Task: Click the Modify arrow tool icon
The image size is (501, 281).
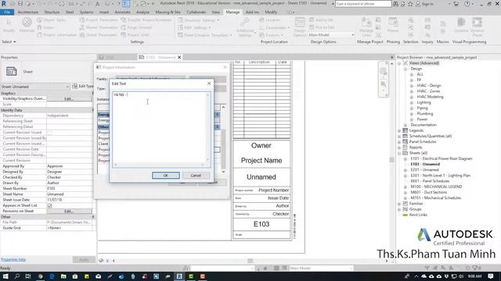Action: tap(9, 23)
